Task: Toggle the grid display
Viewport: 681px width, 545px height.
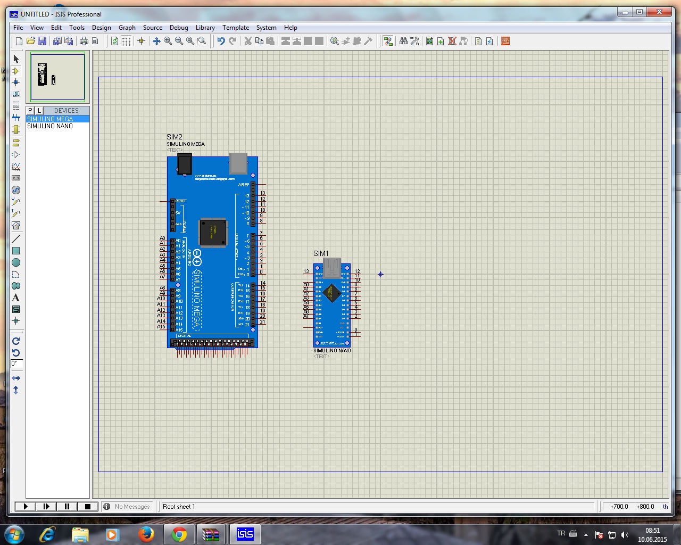Action: [126, 41]
